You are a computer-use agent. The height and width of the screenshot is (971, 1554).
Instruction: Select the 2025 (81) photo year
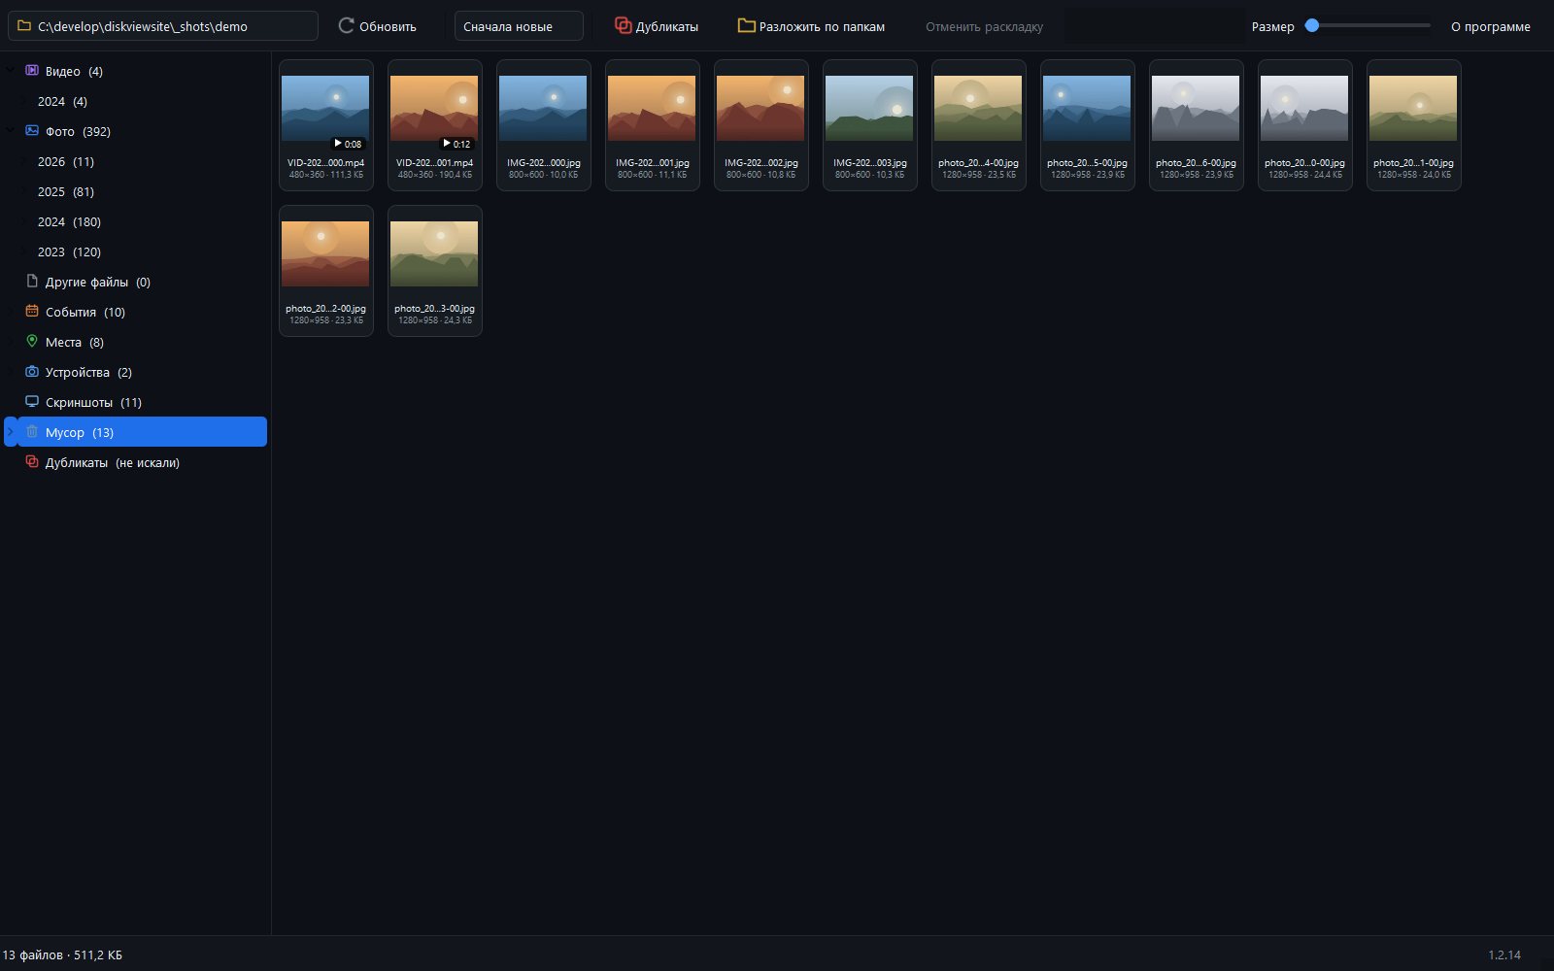pyautogui.click(x=66, y=191)
